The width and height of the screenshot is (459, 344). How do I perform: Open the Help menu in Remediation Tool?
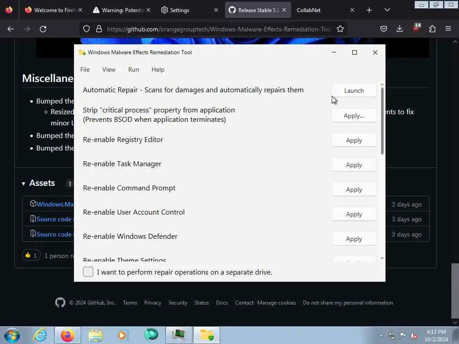[x=158, y=69]
